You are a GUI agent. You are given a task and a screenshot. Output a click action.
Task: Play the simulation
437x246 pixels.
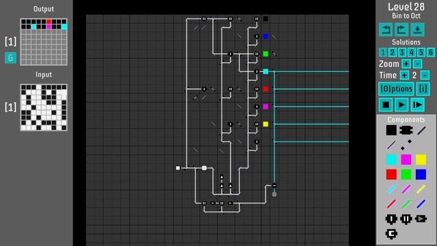[x=401, y=105]
